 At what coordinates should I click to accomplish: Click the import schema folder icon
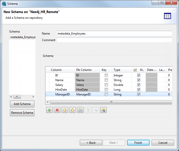point(103,110)
